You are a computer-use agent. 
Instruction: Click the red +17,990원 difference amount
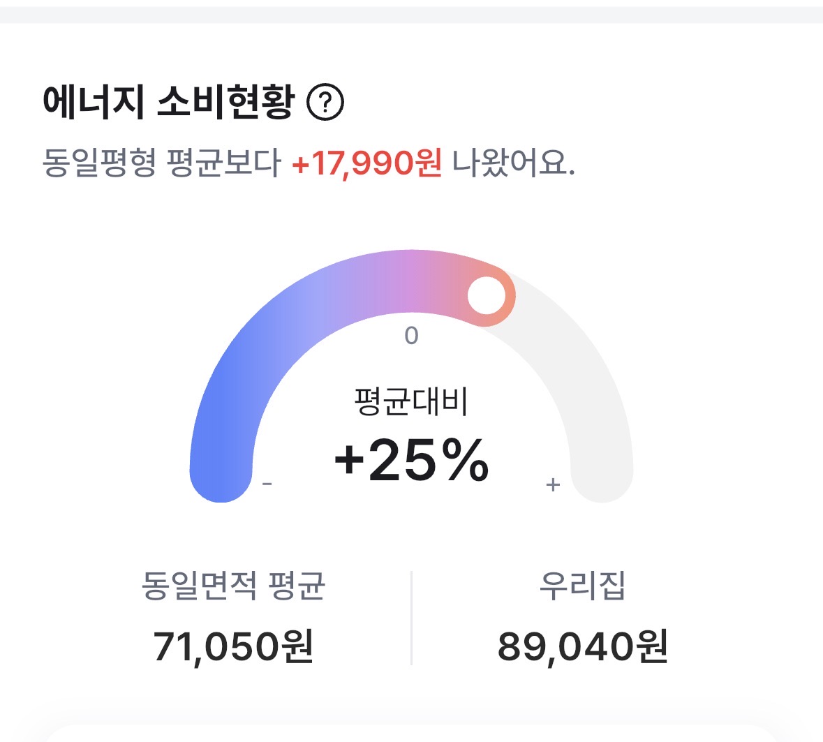click(366, 163)
